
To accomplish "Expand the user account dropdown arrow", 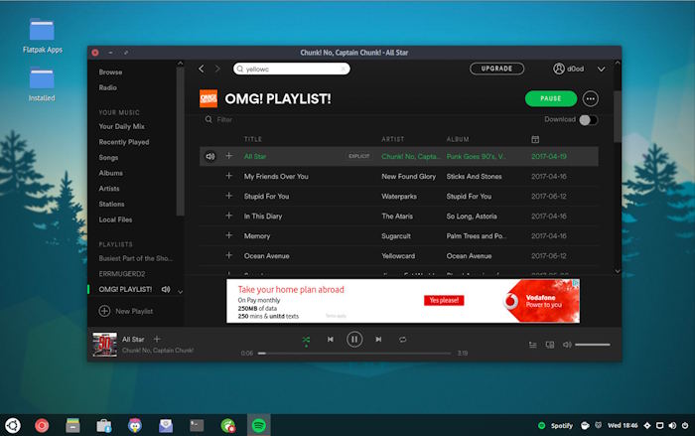I will 601,70.
